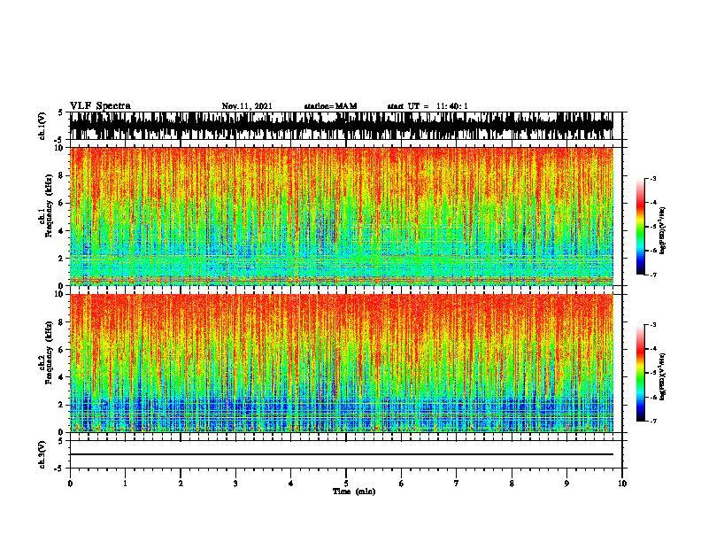701x542 pixels.
Task: Click the '-3' tick on ch.2 color bar
Action: 652,325
